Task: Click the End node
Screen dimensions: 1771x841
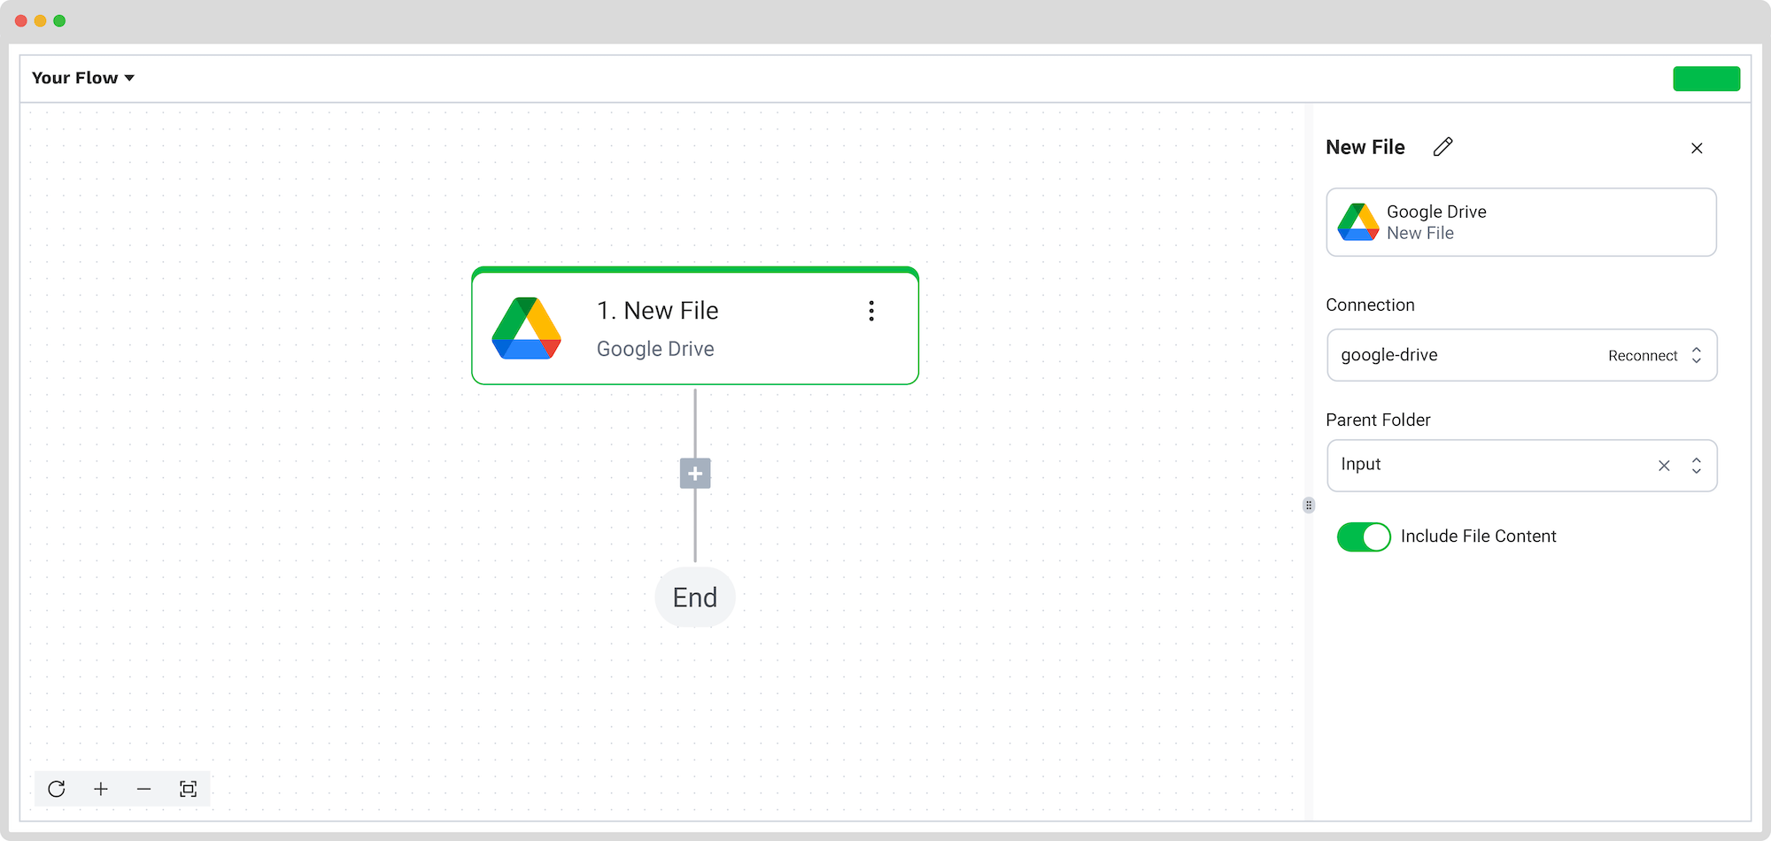Action: tap(695, 598)
